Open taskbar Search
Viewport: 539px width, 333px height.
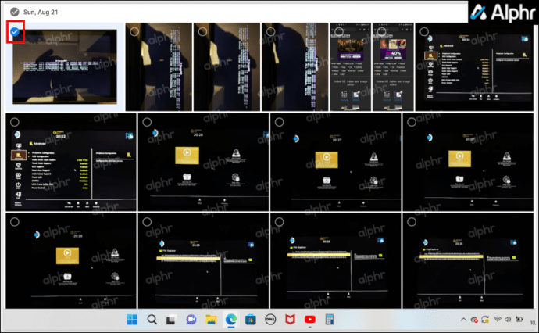tap(152, 320)
